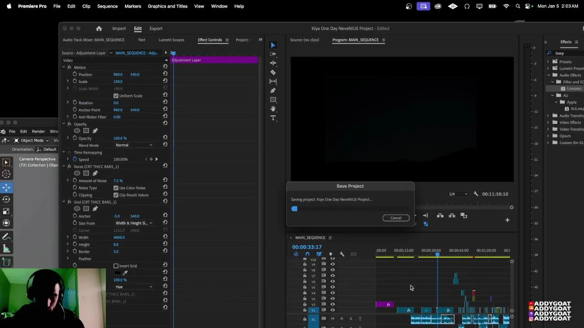Toggle Linked Selection in timeline

(x=319, y=254)
